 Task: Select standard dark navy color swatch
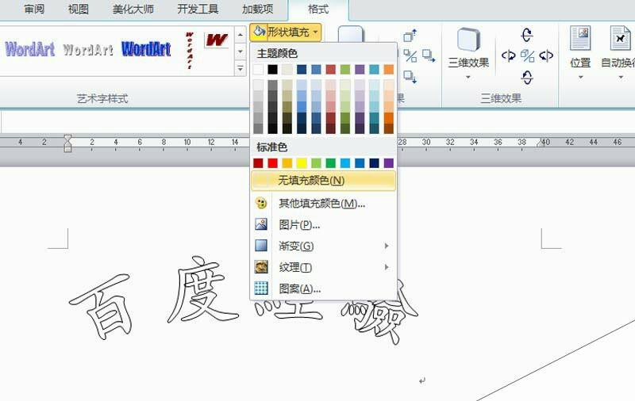pos(374,163)
